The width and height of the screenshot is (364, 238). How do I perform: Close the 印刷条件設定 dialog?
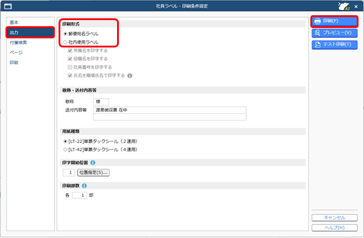(356, 7)
